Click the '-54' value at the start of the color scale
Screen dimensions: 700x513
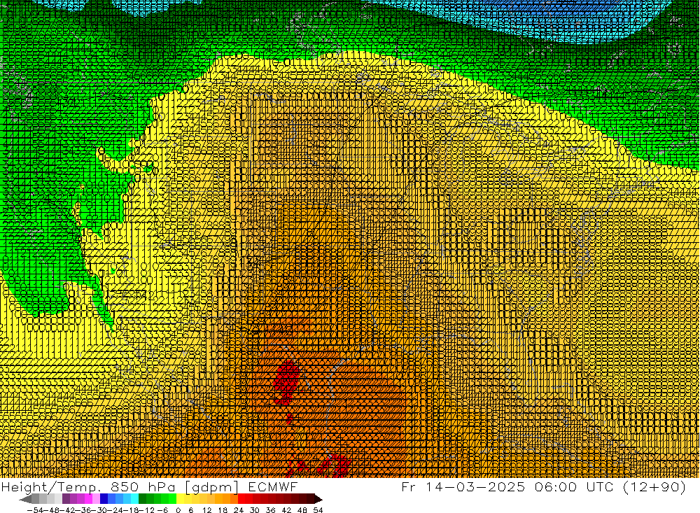tap(35, 510)
